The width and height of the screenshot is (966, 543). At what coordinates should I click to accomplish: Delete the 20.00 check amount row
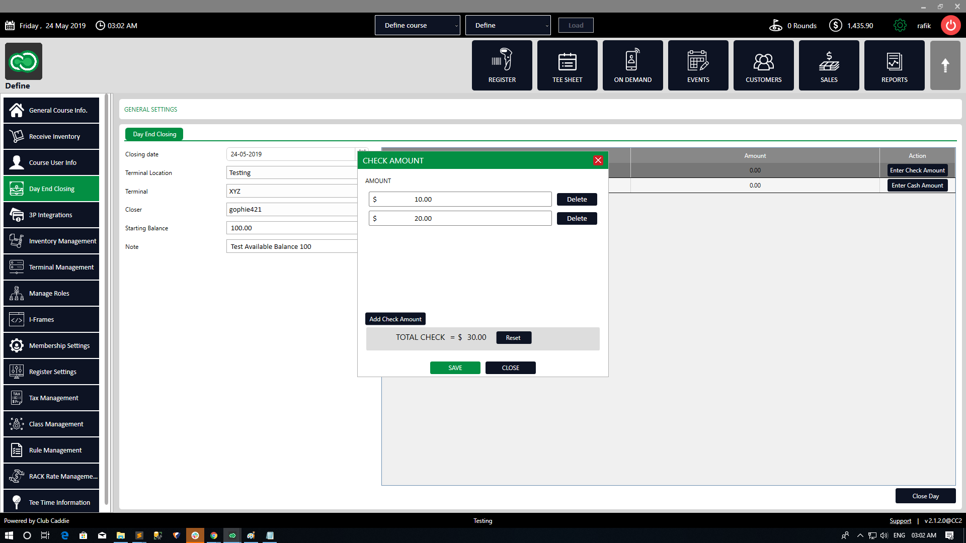(x=577, y=218)
